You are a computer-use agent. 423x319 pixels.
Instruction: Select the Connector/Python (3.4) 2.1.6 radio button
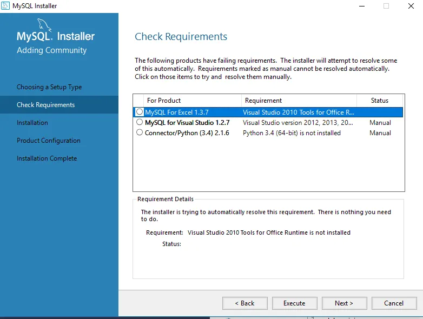pos(140,132)
